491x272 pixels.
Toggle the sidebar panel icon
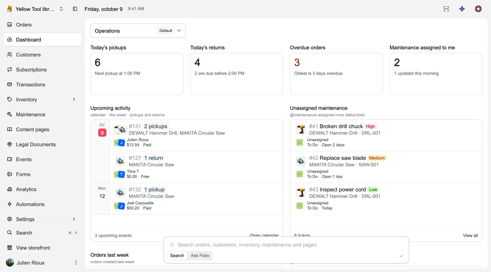75,9
